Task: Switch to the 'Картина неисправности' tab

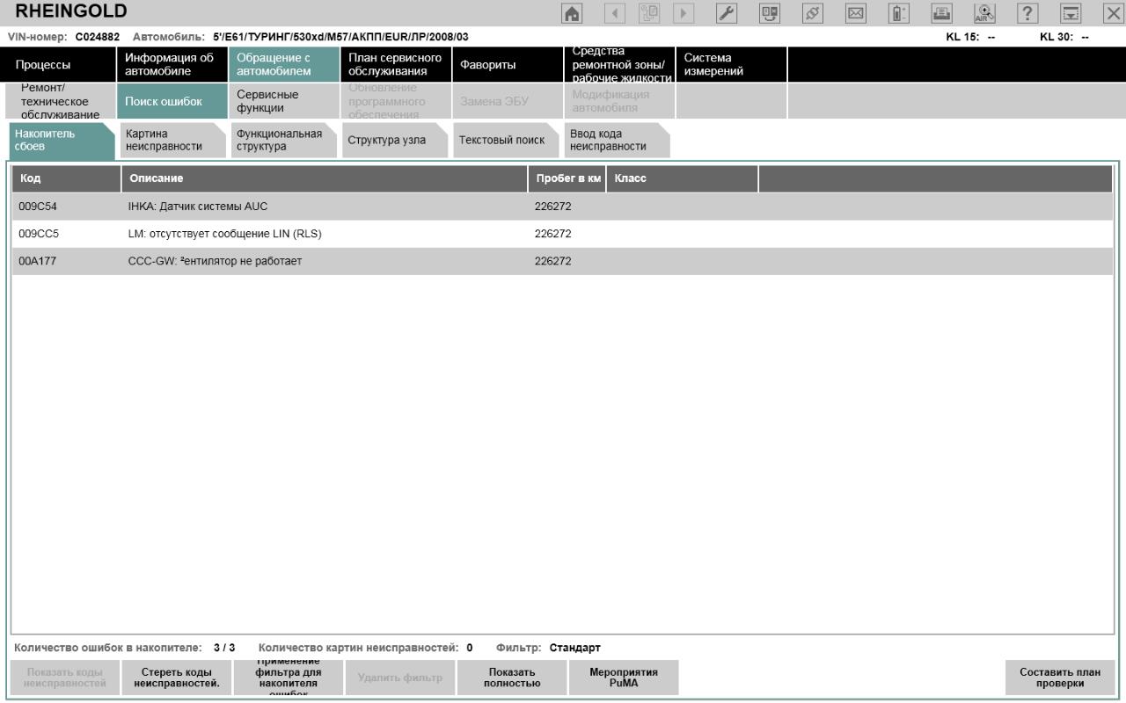Action: (167, 141)
